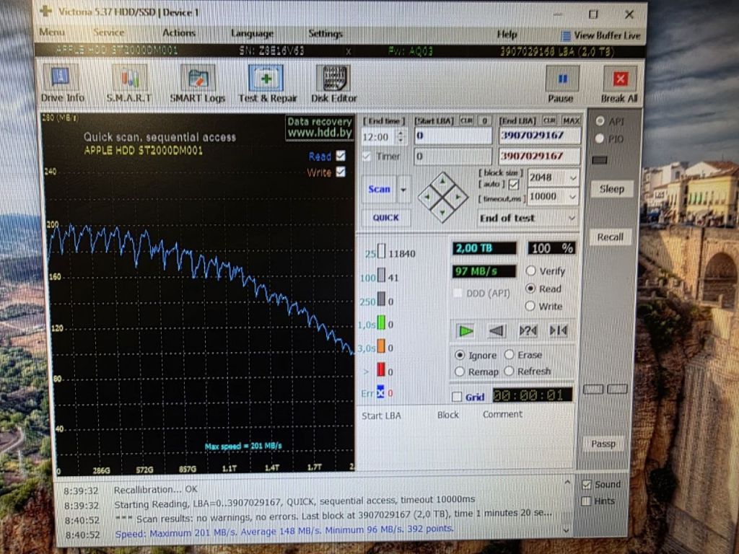Select the Erase radio option

(509, 354)
